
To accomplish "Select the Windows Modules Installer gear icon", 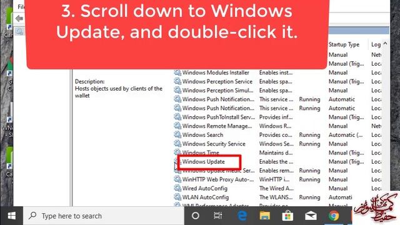I will pyautogui.click(x=177, y=72).
